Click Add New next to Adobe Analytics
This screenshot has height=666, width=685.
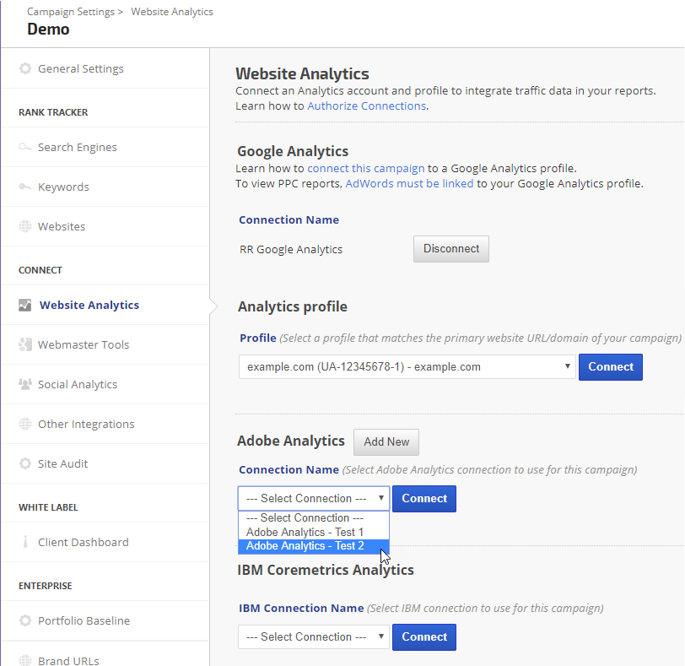[386, 442]
